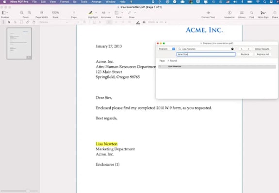Screen dimensions: 279x193
Task: Toggle Bold formatting
Action: 84,22
